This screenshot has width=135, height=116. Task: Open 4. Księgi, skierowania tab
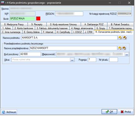(82, 28)
